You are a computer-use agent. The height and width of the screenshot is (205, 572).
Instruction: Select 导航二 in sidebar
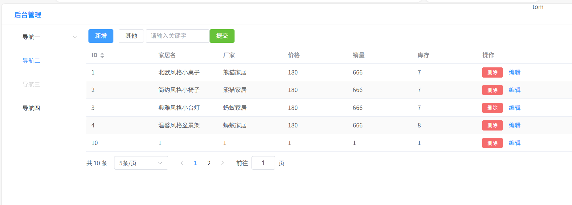point(31,61)
